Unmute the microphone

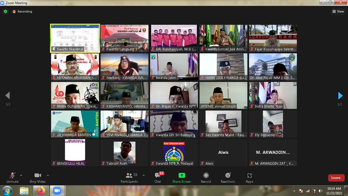coord(12,176)
